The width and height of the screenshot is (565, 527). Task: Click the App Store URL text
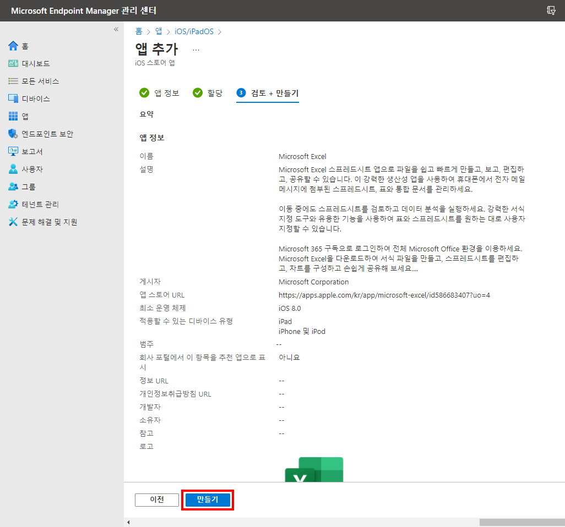tap(384, 295)
